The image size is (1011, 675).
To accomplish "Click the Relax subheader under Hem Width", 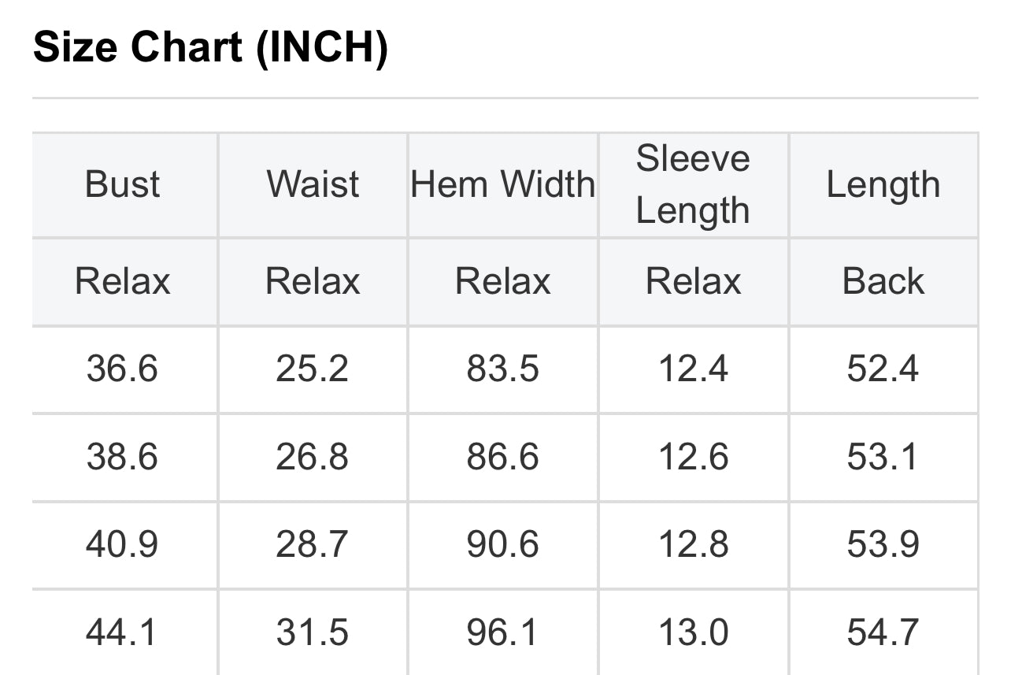I will [x=503, y=281].
